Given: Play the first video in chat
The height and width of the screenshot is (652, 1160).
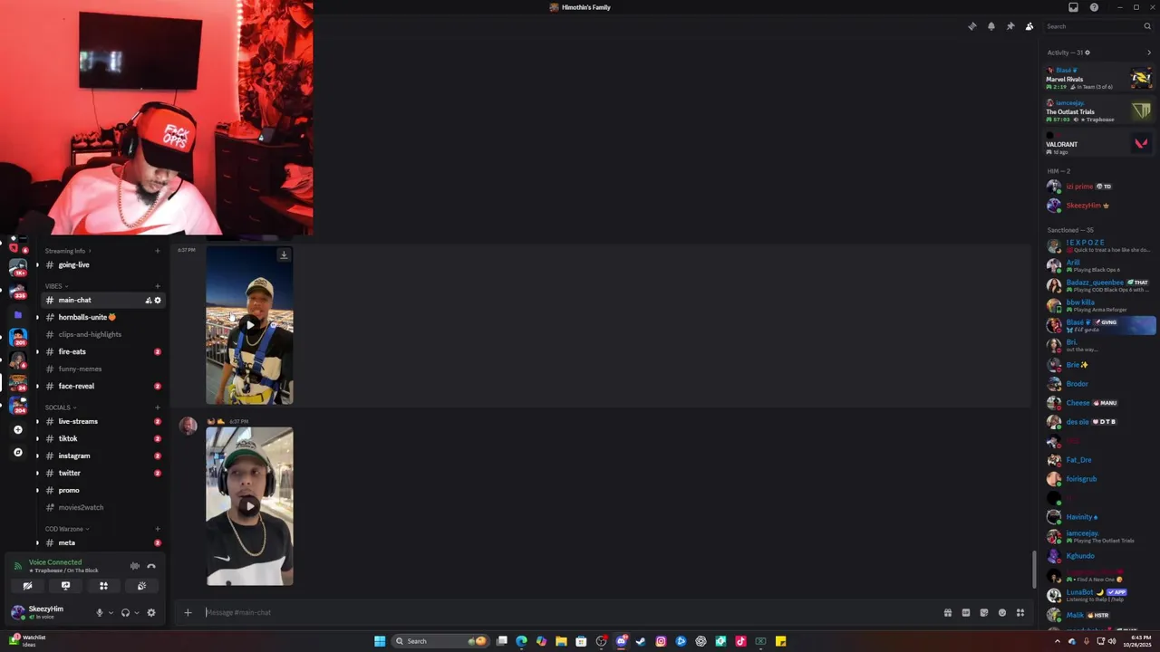Looking at the screenshot, I should [249, 325].
